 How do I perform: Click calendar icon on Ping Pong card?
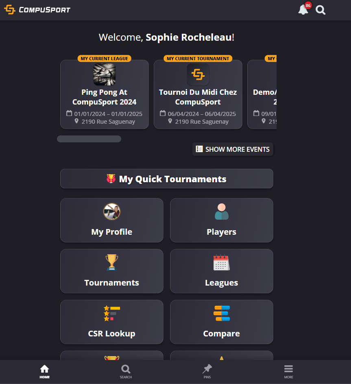(69, 113)
